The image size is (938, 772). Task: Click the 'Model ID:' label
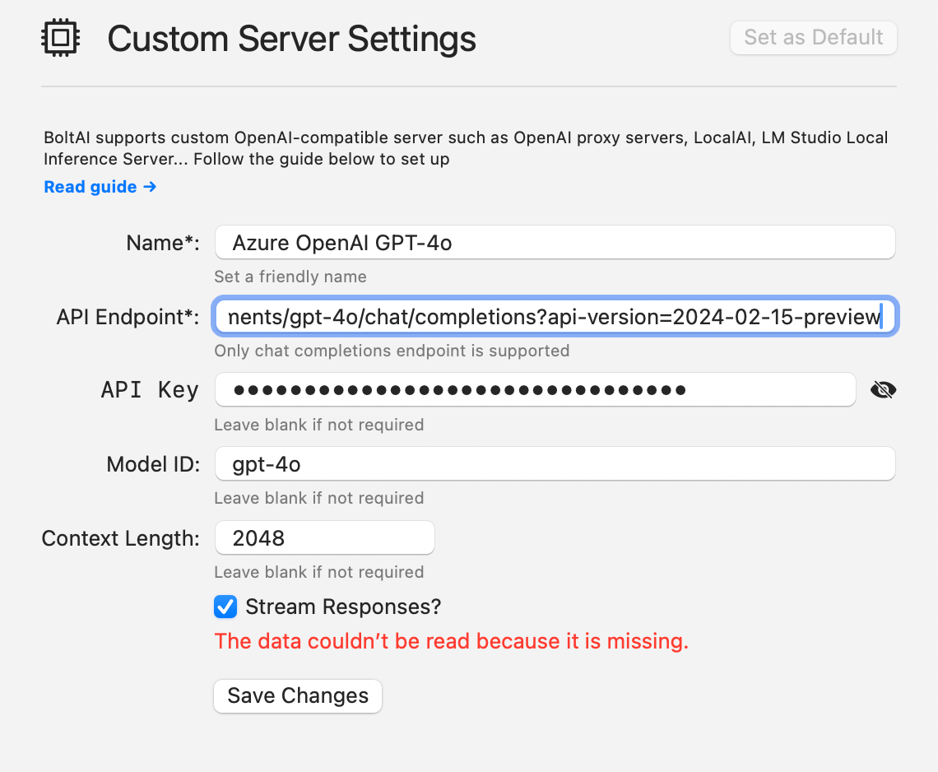tap(153, 464)
